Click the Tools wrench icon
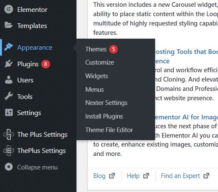This screenshot has width=218, height=192. (x=8, y=96)
